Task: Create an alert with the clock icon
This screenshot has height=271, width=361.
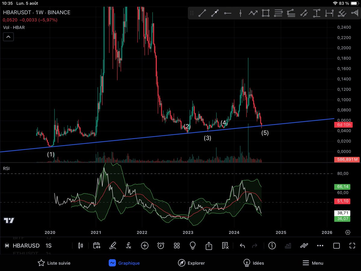Action: (x=161, y=246)
